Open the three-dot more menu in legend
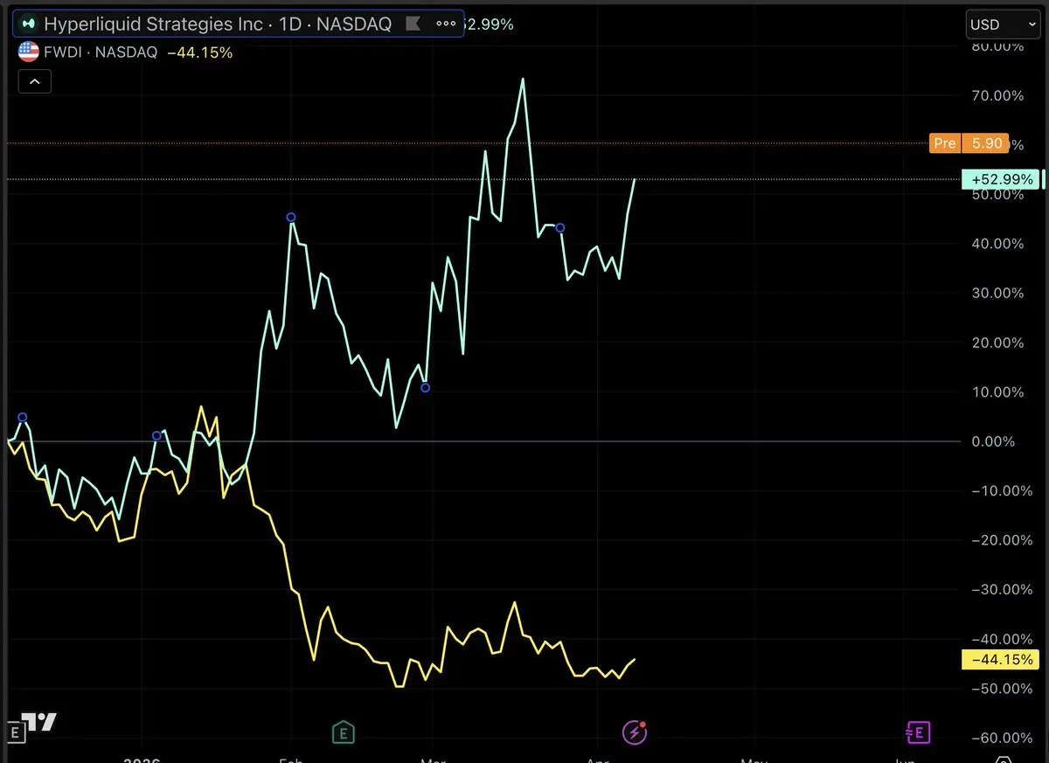 tap(445, 24)
